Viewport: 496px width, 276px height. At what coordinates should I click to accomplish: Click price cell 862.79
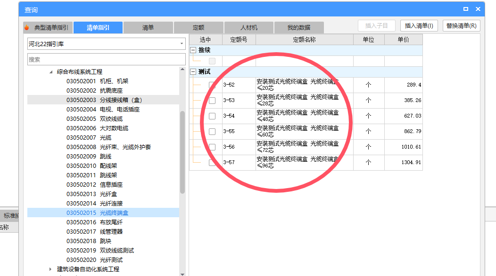pos(404,131)
